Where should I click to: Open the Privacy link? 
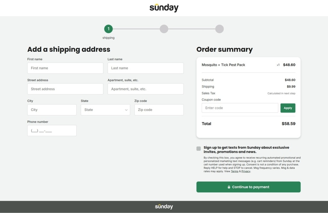point(246,171)
